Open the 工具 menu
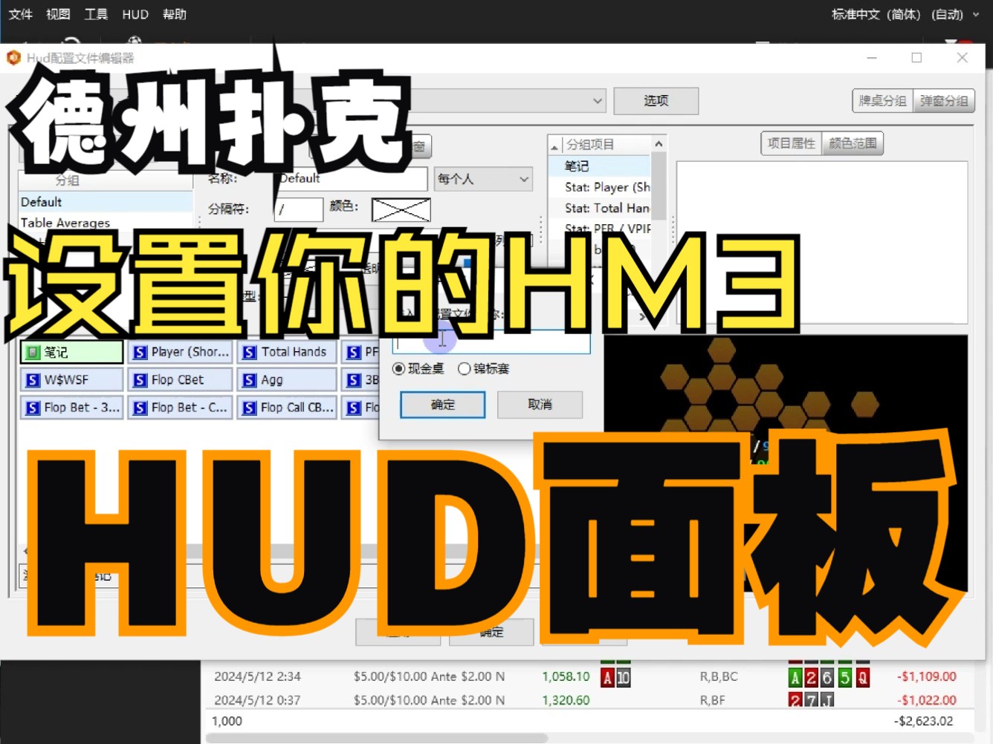This screenshot has width=993, height=744. click(x=96, y=14)
